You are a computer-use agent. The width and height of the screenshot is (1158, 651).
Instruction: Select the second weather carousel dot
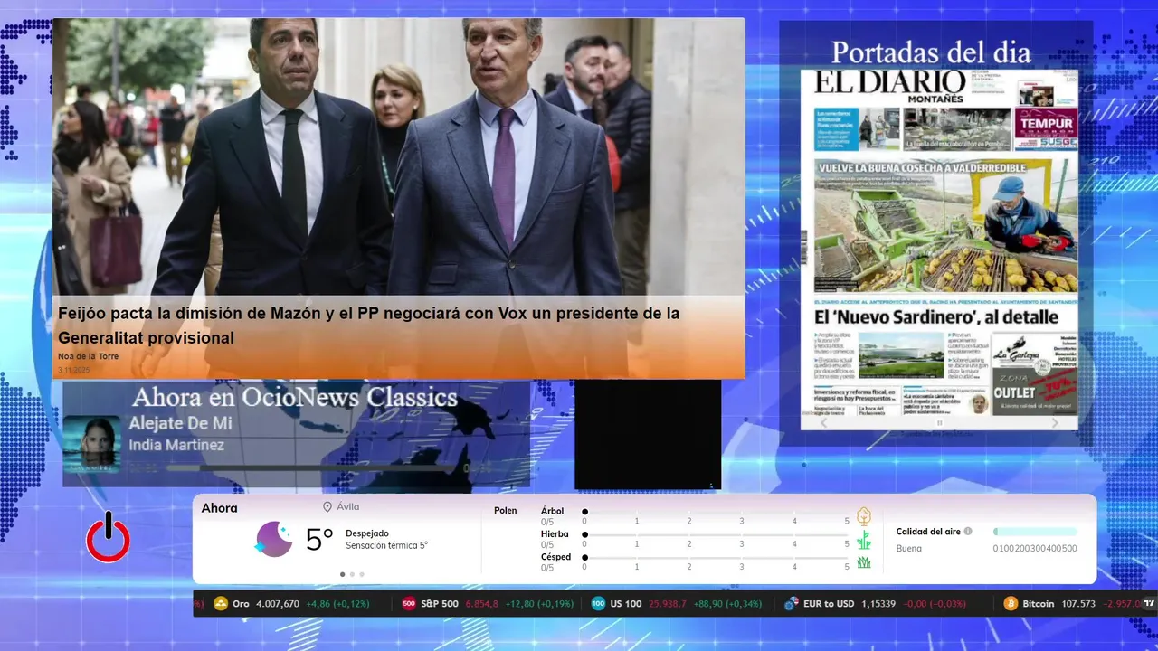click(x=352, y=574)
